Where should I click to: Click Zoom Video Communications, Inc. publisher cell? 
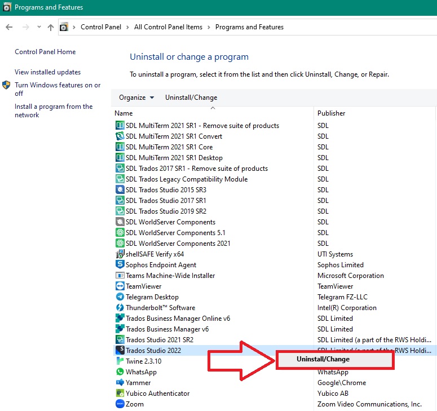(x=369, y=404)
